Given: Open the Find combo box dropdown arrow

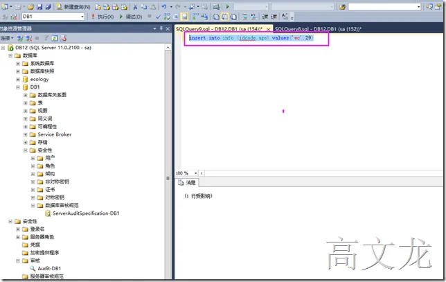Looking at the screenshot, I should pos(419,7).
